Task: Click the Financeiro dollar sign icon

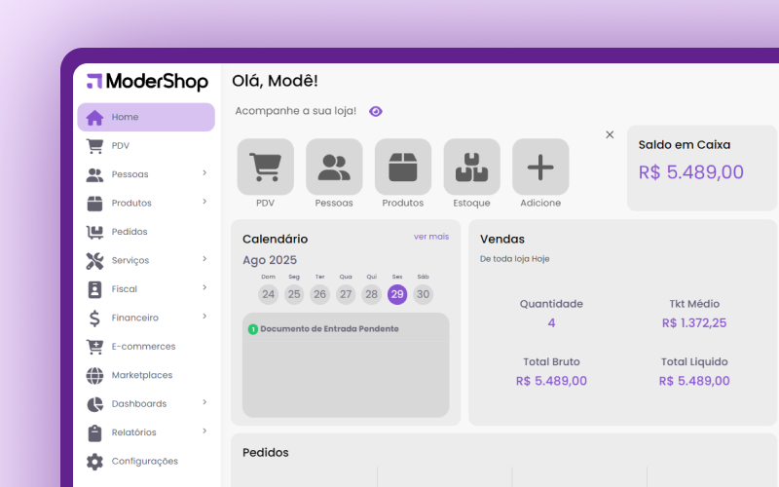Action: [x=94, y=318]
